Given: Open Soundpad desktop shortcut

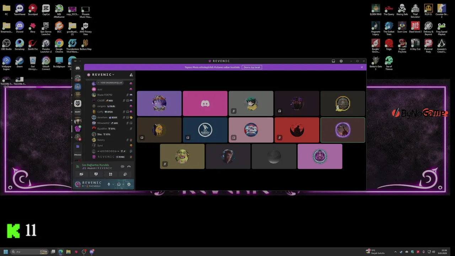Looking at the screenshot, I should click(33, 10).
